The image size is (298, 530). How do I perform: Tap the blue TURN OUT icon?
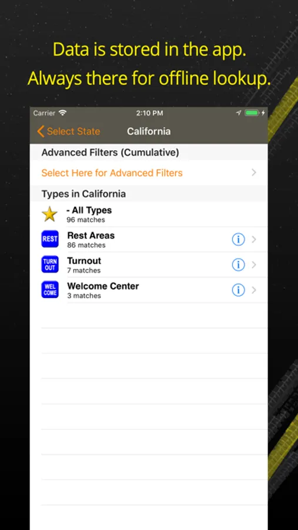tap(50, 264)
